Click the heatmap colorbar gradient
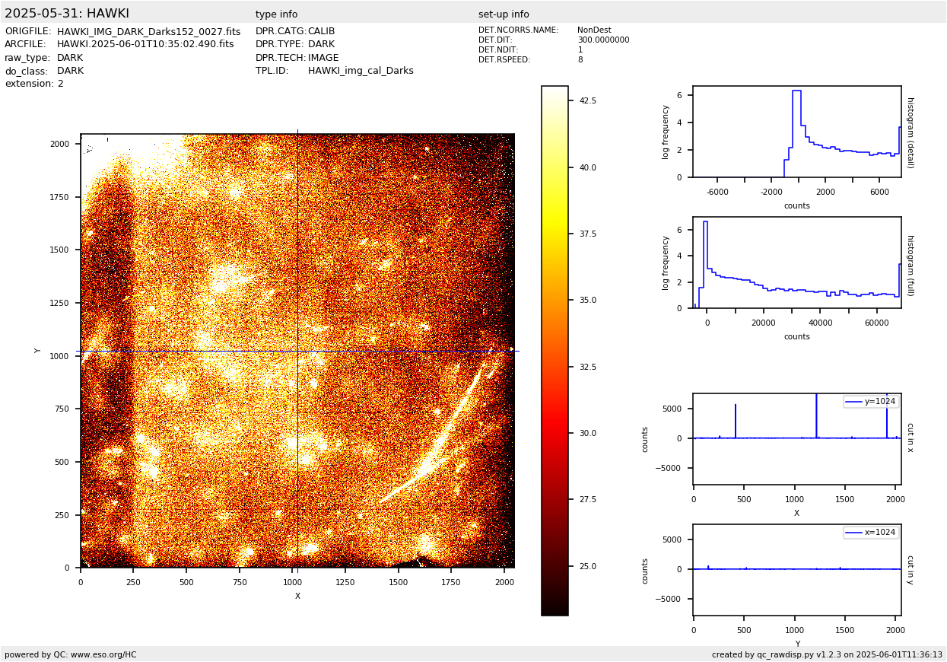Image resolution: width=947 pixels, height=662 pixels. click(555, 350)
